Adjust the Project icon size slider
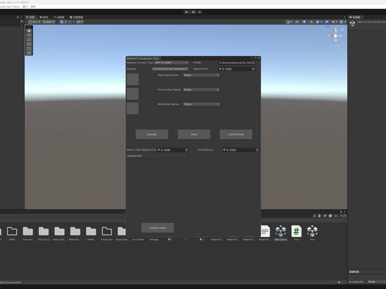 coord(339,282)
